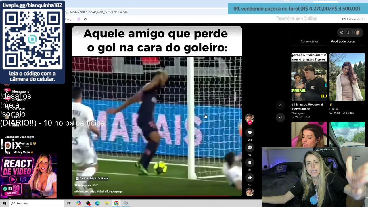Click the #thimagroo hashtag in the video caption

coord(82,191)
